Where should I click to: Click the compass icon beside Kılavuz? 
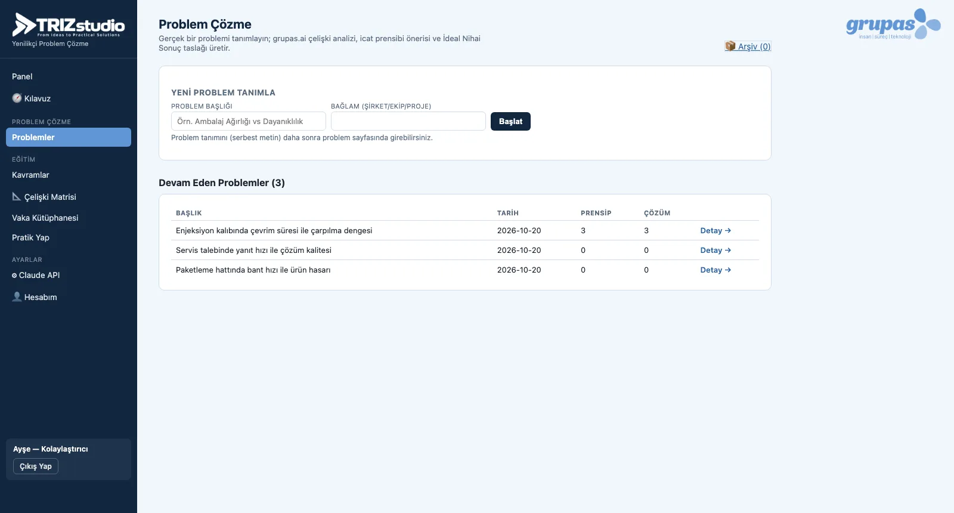tap(17, 98)
